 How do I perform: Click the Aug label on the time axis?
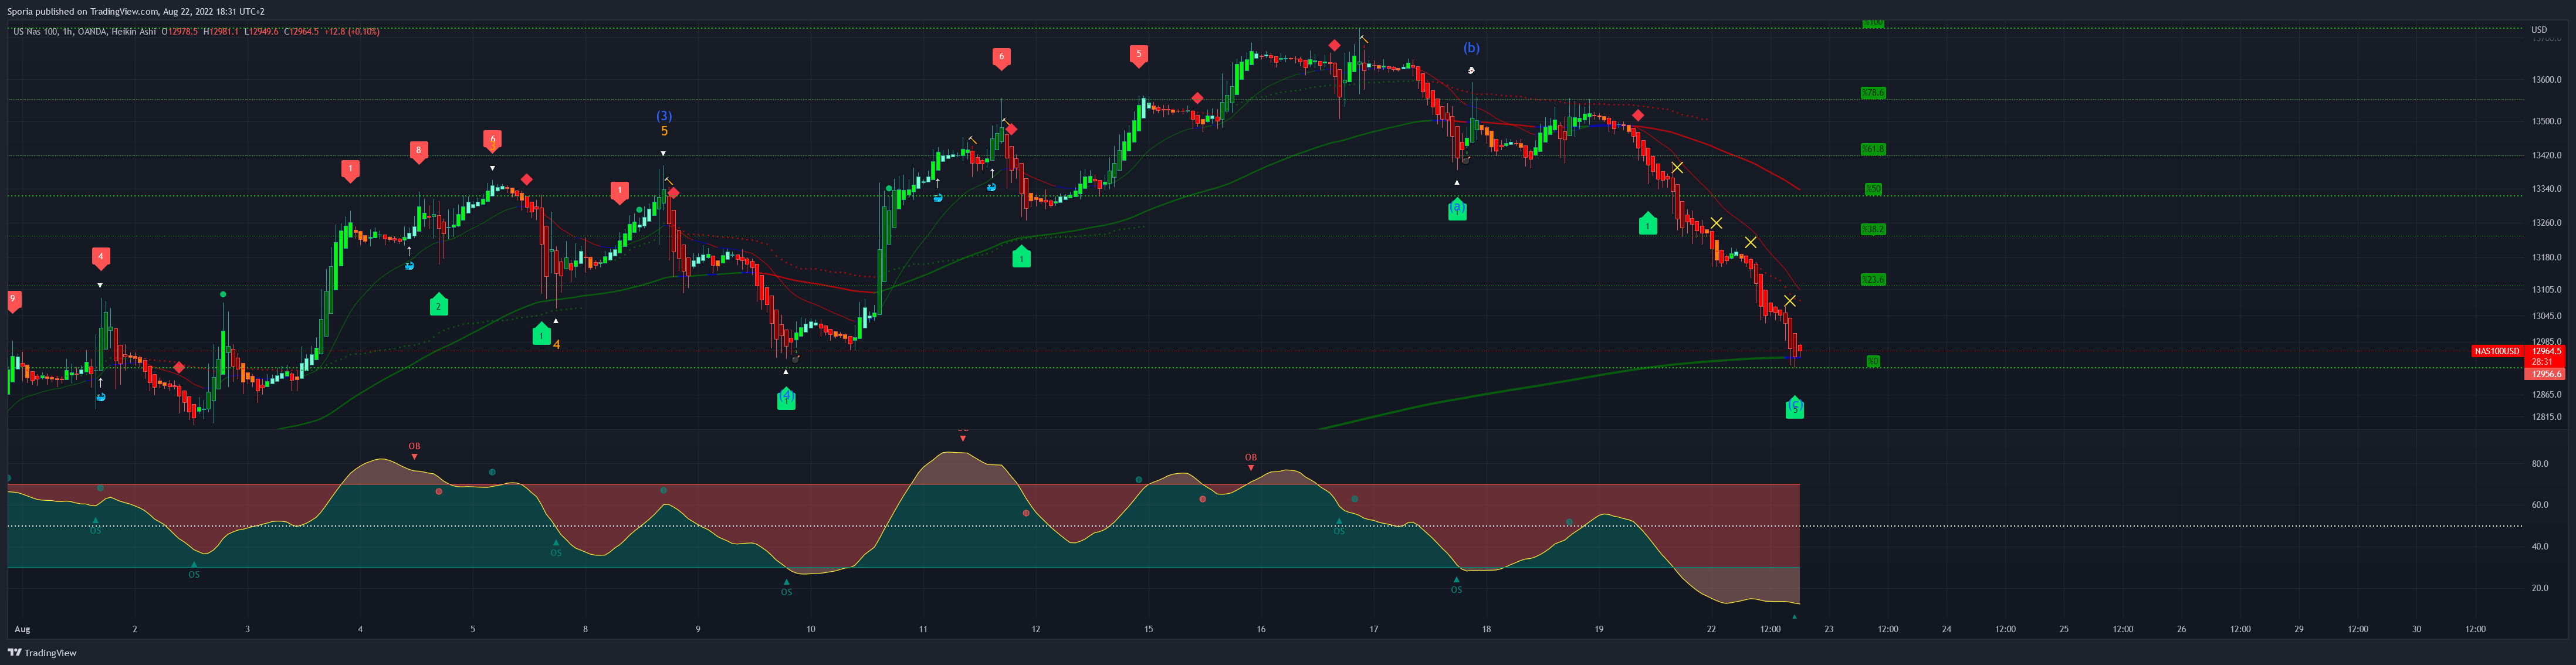coord(22,630)
